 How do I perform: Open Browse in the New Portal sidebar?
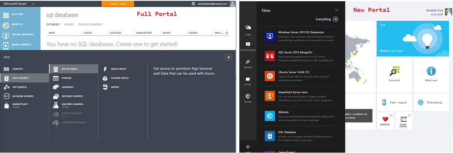click(248, 64)
